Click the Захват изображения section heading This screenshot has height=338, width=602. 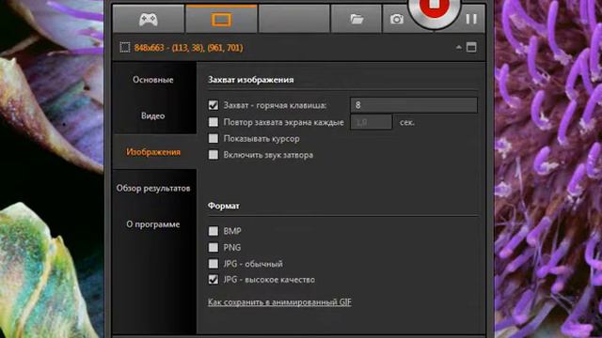coord(251,80)
